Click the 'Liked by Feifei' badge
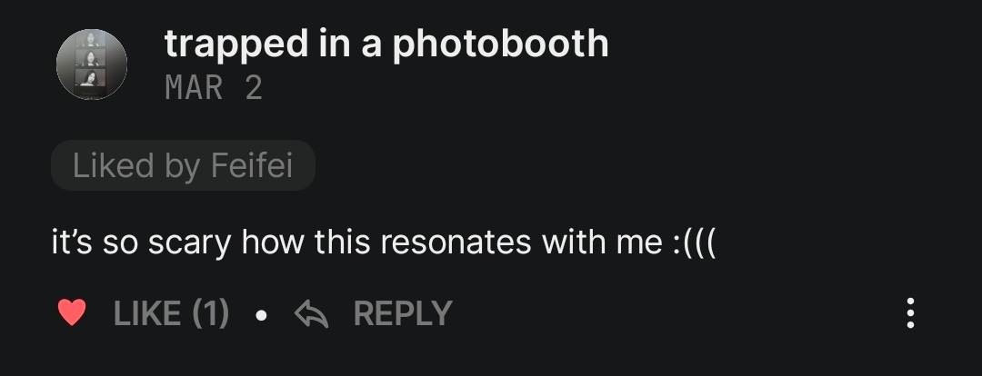982x376 pixels. pyautogui.click(x=183, y=165)
